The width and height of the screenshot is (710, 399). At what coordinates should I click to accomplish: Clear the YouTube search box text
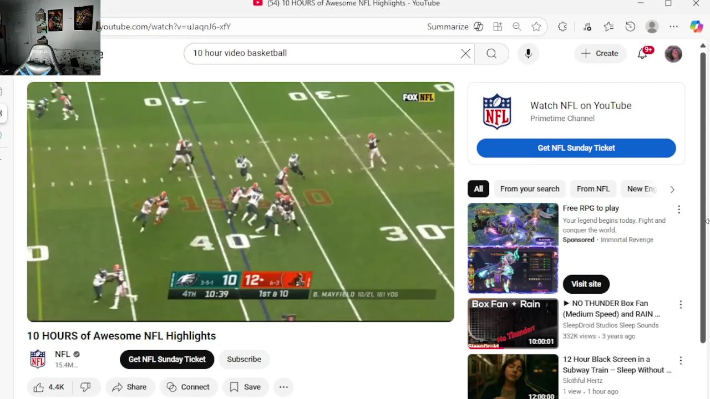[465, 53]
